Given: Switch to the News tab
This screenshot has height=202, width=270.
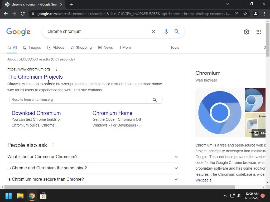Looking at the screenshot, I should [x=105, y=47].
